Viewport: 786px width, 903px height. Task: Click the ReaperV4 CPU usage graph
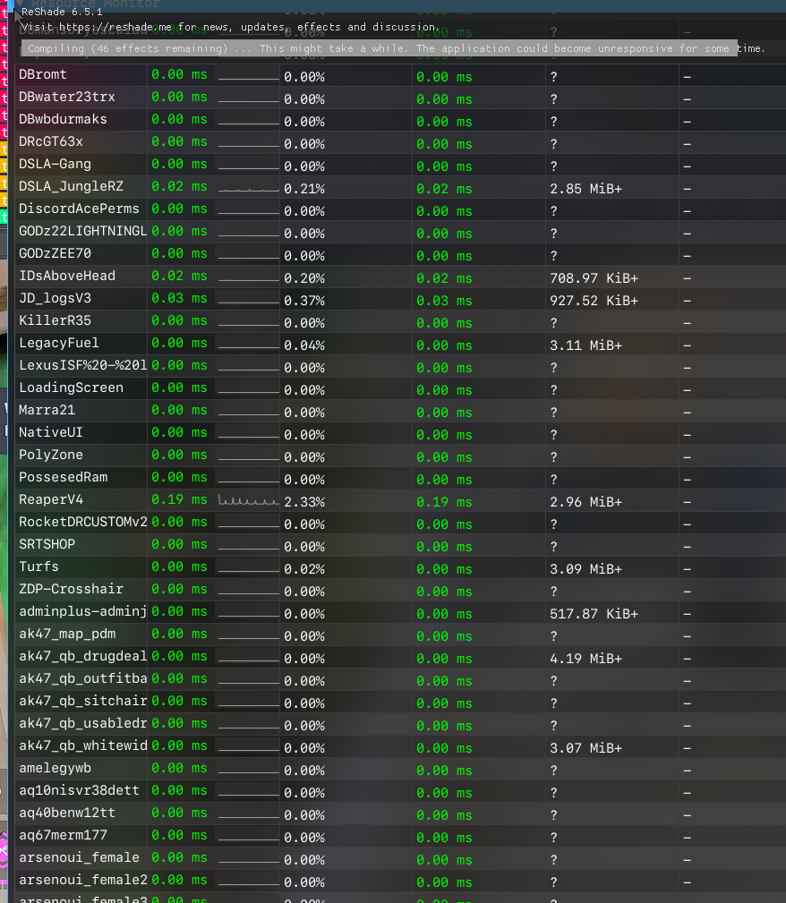[x=248, y=500]
